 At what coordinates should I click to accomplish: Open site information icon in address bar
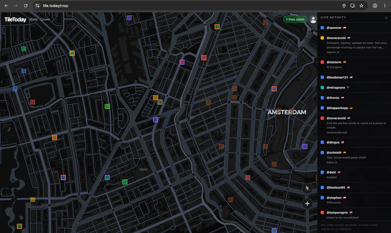pos(38,5)
